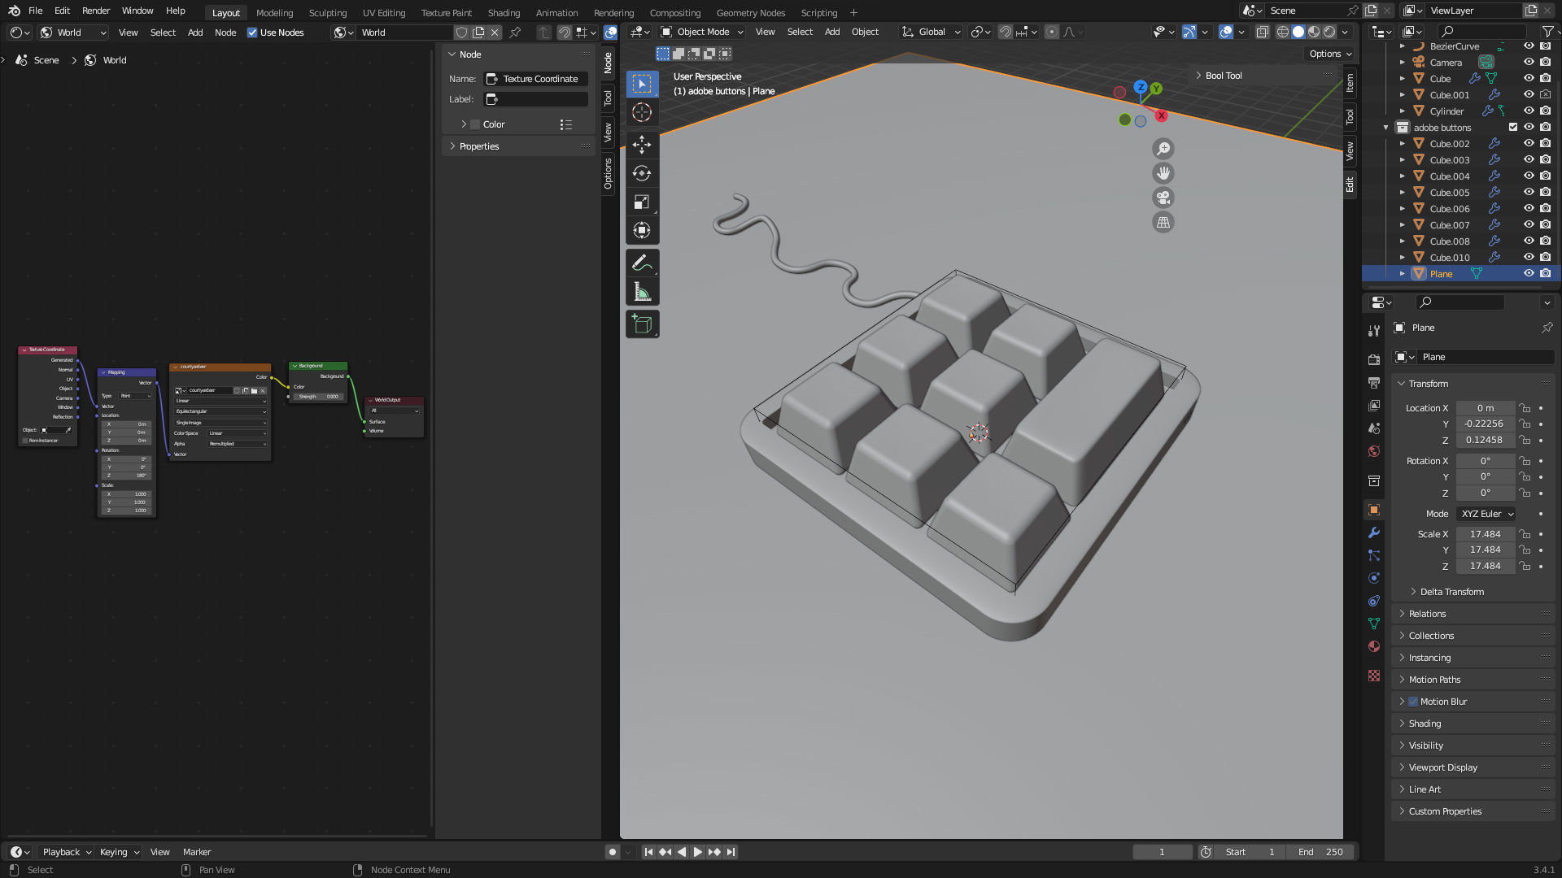Switch to the Geometry Nodes workspace tab
The width and height of the screenshot is (1562, 878).
(x=750, y=12)
